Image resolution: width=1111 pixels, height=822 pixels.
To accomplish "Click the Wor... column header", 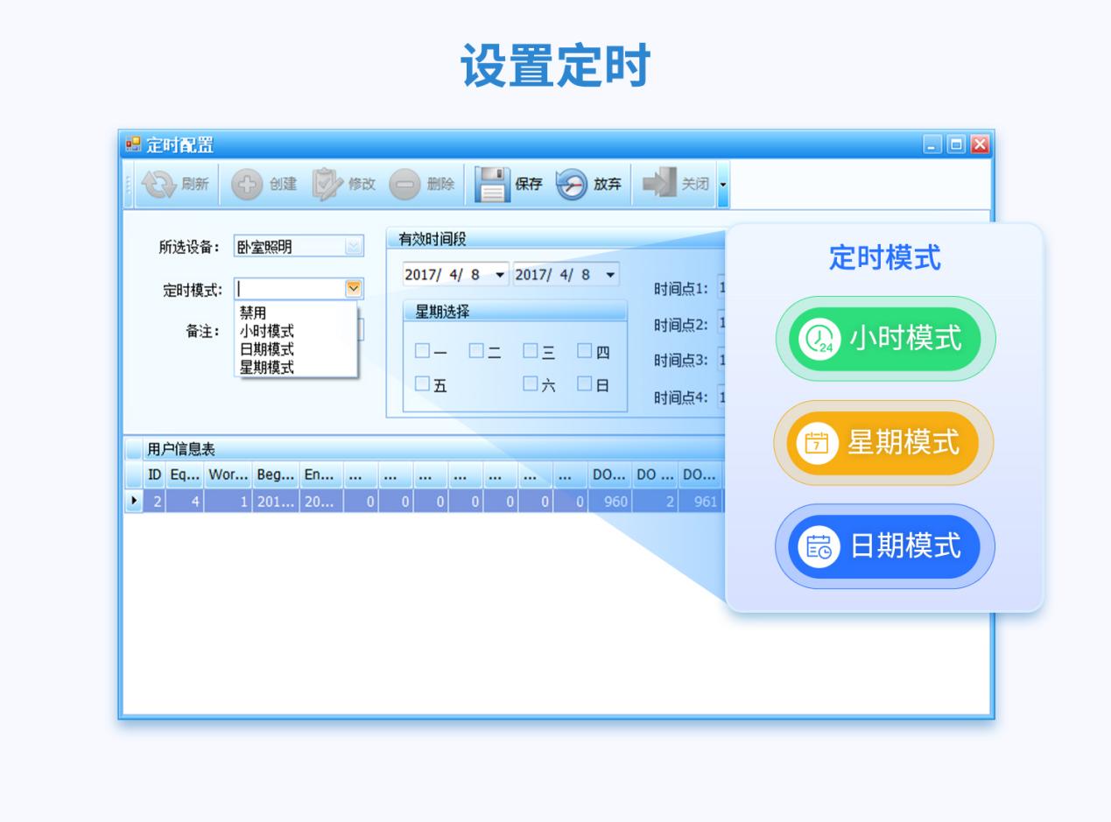I will [229, 475].
